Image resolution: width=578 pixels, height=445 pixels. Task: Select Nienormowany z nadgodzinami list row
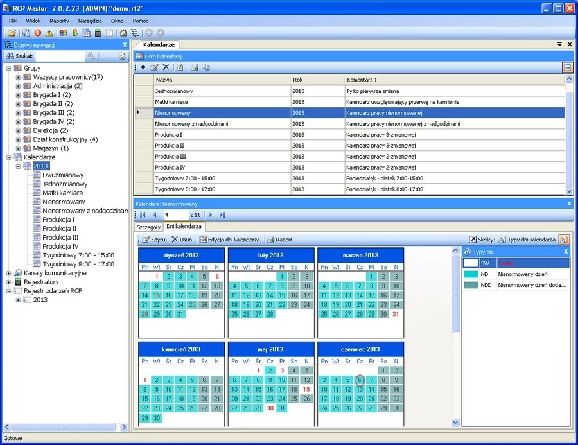[349, 124]
